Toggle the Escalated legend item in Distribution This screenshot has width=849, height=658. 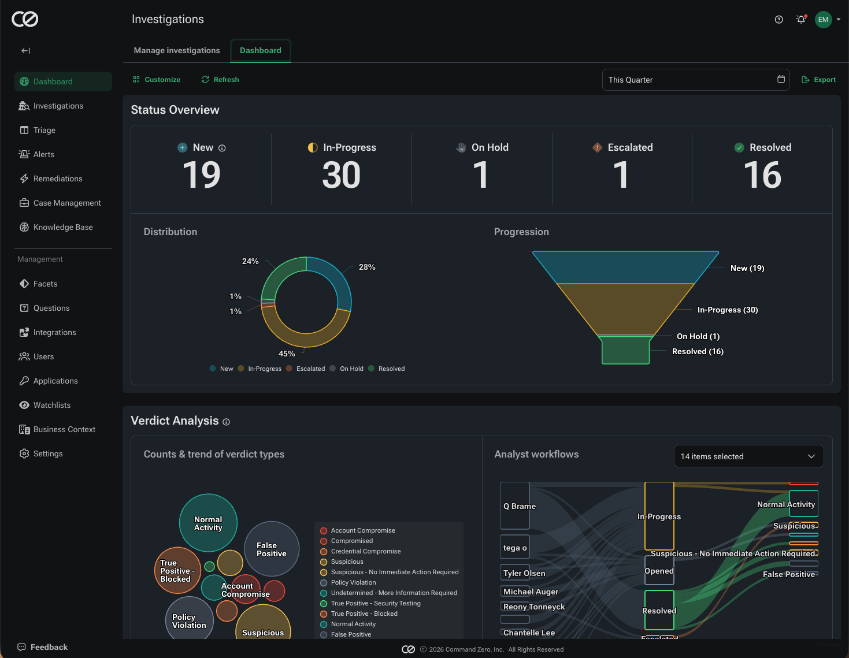click(x=305, y=369)
